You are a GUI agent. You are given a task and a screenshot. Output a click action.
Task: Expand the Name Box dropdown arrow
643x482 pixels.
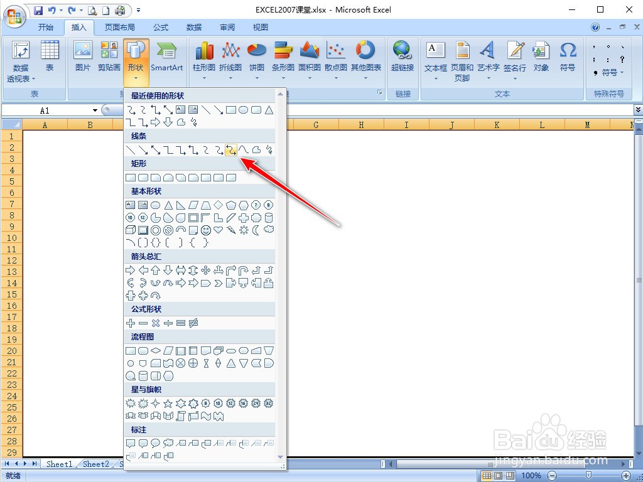pos(95,110)
